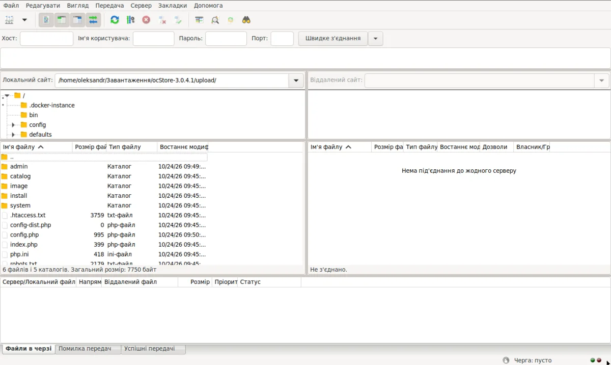Sort local files by Ім'я файлу

(36, 147)
